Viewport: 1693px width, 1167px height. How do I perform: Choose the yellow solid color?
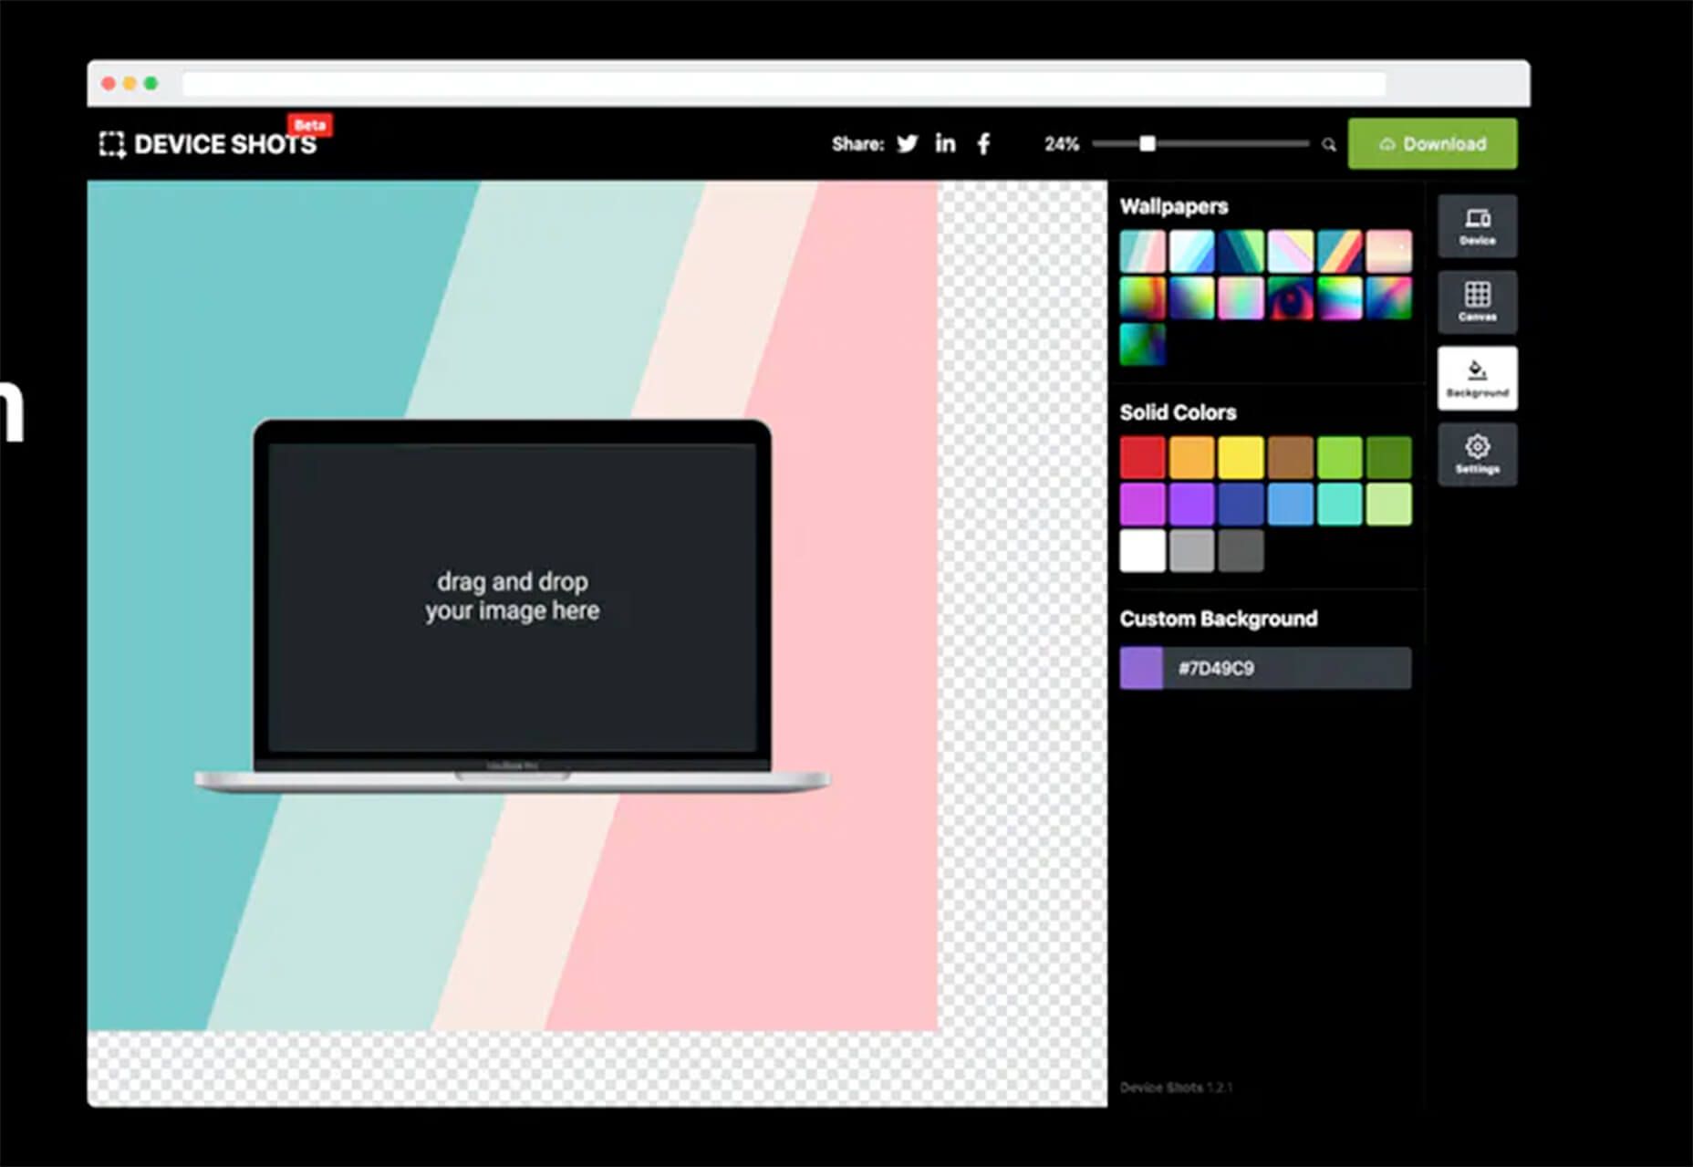click(1241, 457)
